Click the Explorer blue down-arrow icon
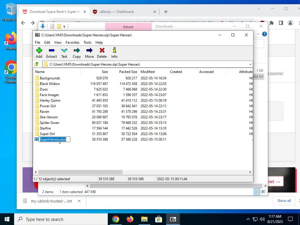Image resolution: width=300 pixels, height=225 pixels. tap(43, 26)
